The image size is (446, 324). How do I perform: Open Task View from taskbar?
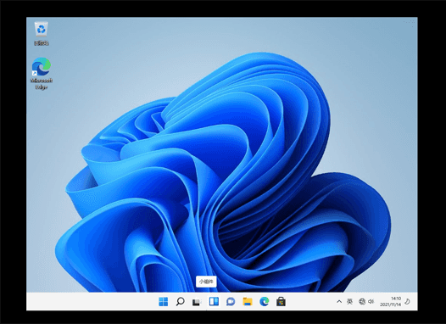point(197,302)
